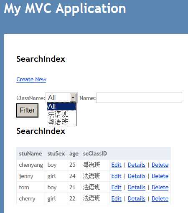Click girl in the cherry row

tap(51, 199)
